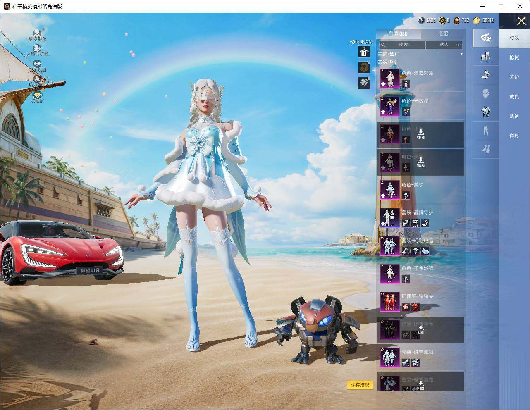Image resolution: width=530 pixels, height=410 pixels.
Task: Select quick-outfit hanger slot 1
Action: 364,52
